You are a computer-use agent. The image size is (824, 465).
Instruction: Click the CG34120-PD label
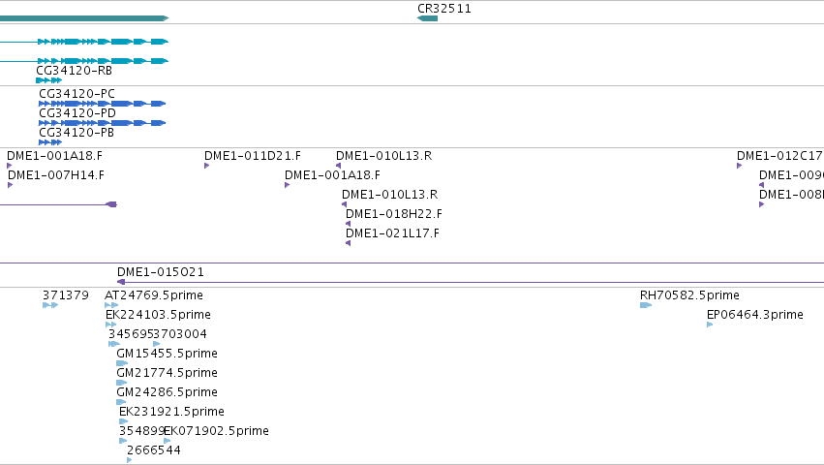tap(77, 113)
